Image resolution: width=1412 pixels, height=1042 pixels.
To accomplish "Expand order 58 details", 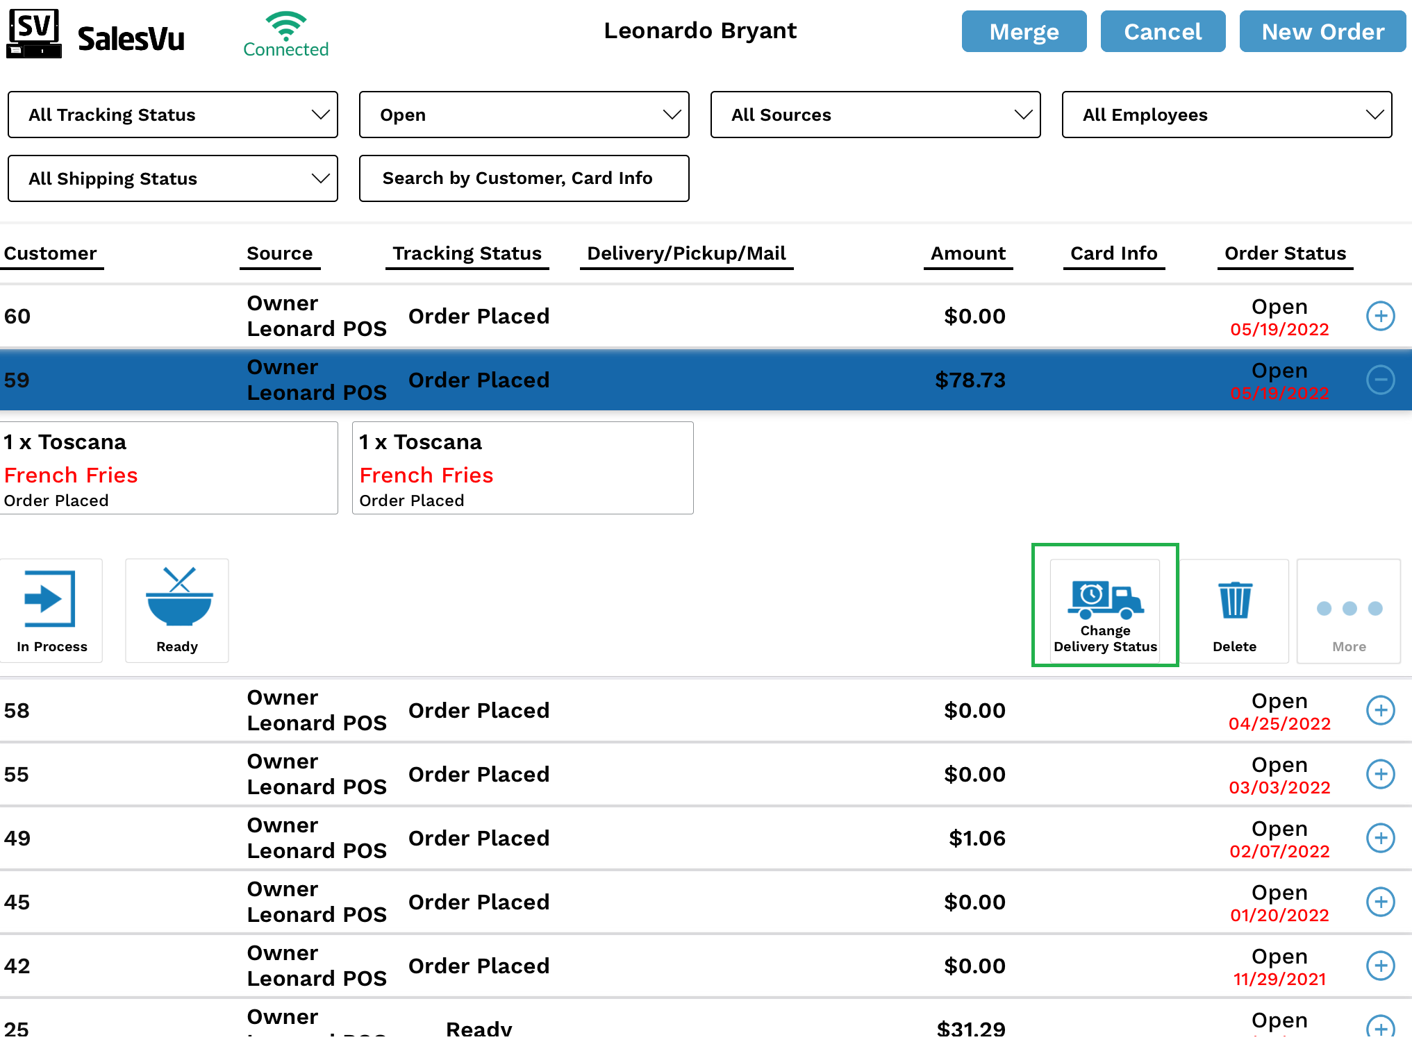I will [x=1380, y=710].
